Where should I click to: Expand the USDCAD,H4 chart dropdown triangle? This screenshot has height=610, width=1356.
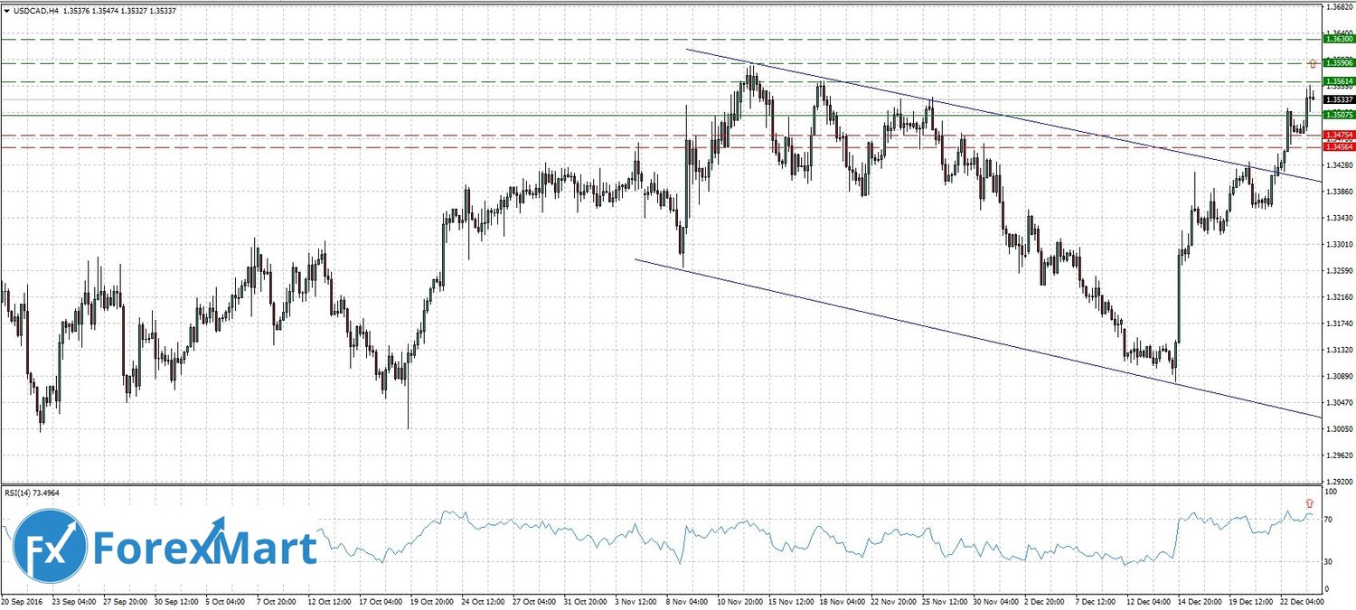point(7,11)
